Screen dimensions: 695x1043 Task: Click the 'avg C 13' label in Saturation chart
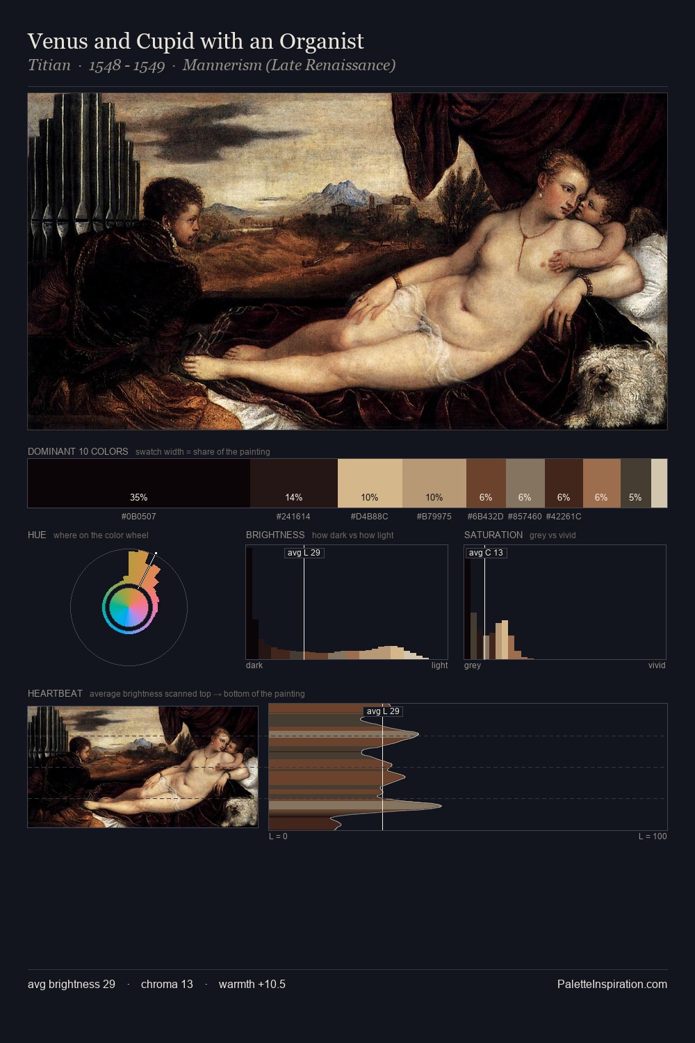pos(486,553)
